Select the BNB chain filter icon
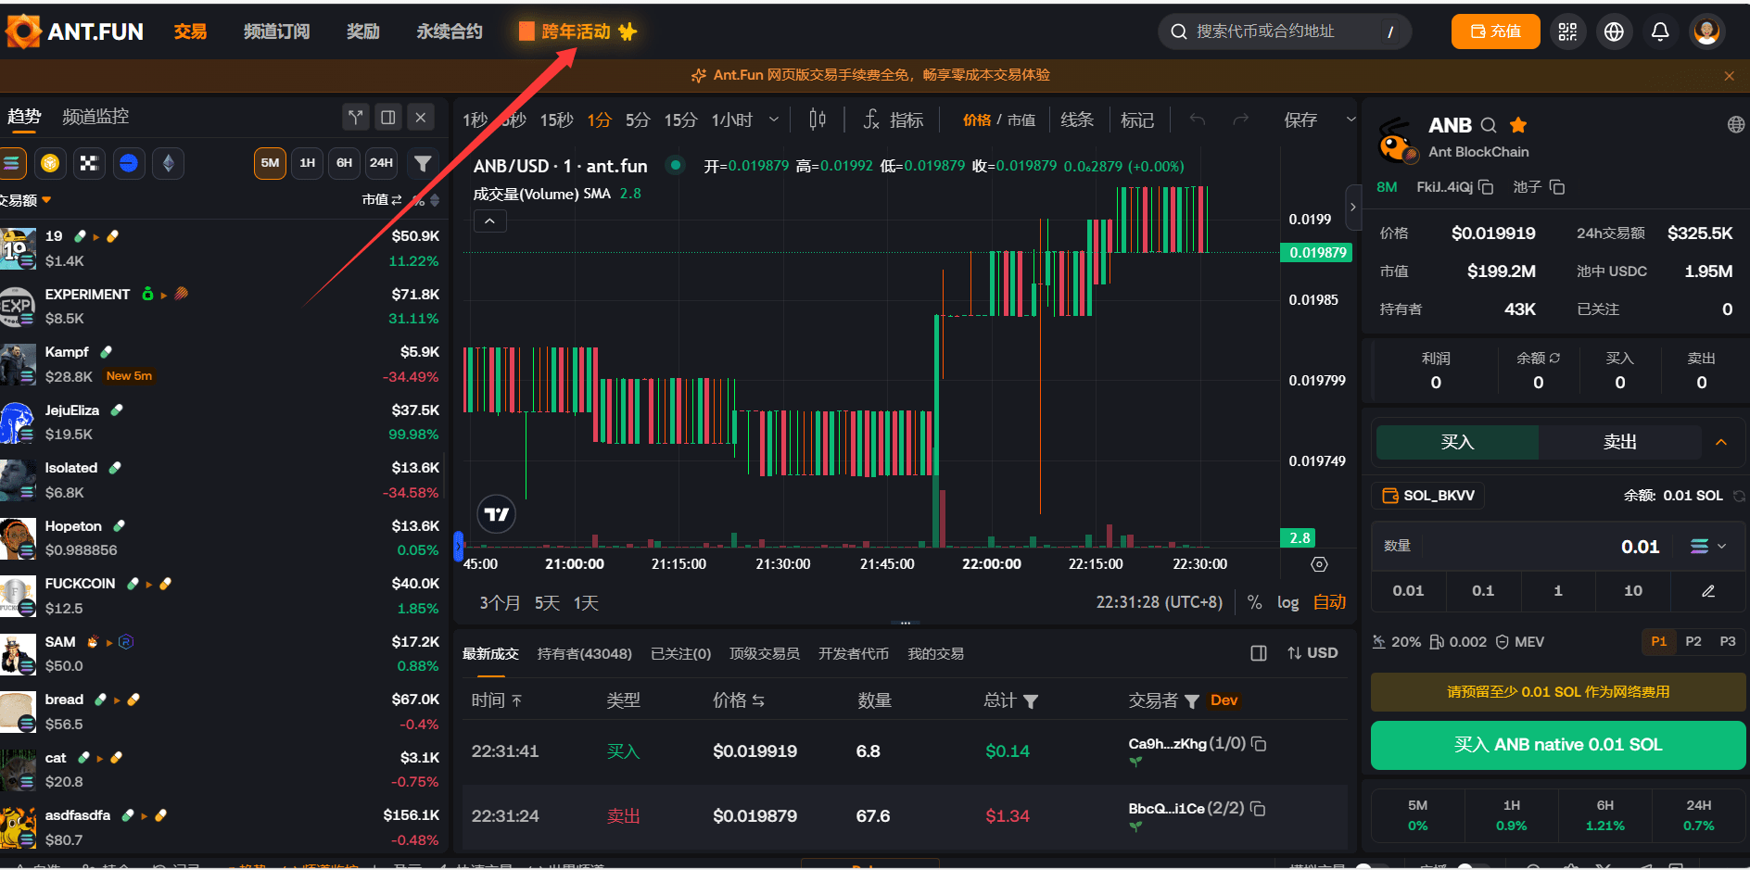Image resolution: width=1750 pixels, height=870 pixels. [50, 163]
